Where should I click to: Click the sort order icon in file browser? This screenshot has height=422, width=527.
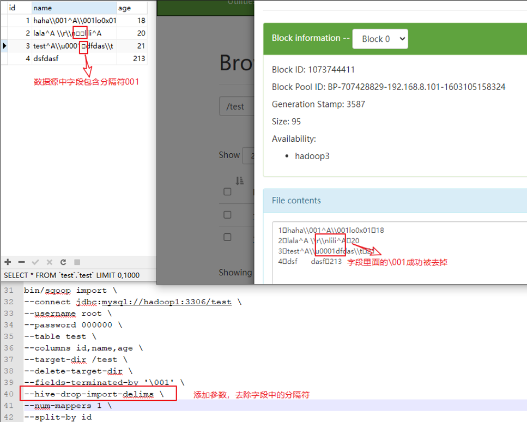pos(239,181)
